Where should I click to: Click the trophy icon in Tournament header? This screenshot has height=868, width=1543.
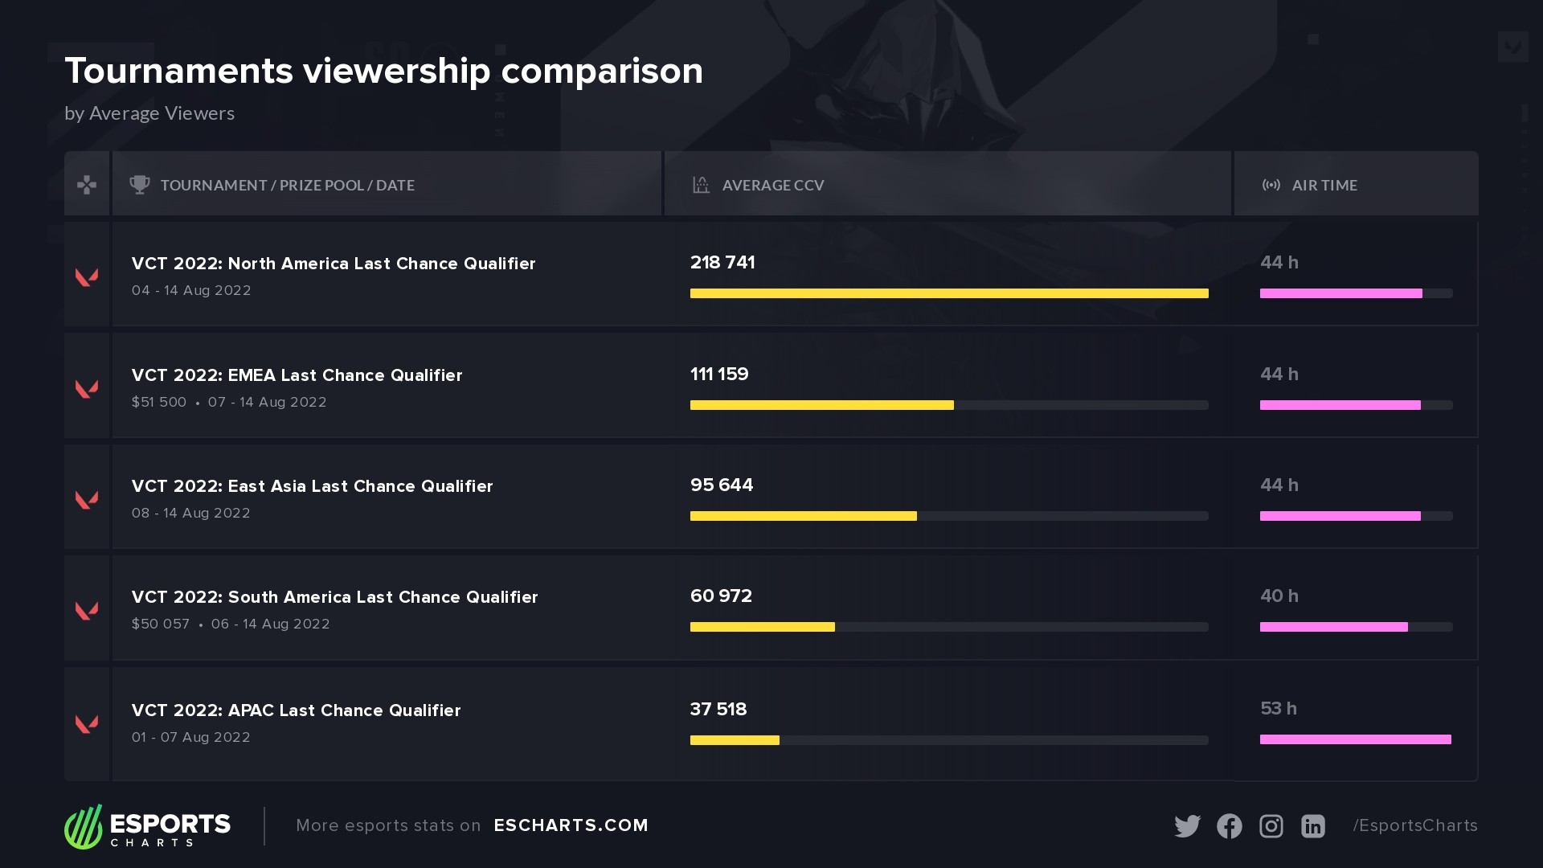[x=140, y=185]
